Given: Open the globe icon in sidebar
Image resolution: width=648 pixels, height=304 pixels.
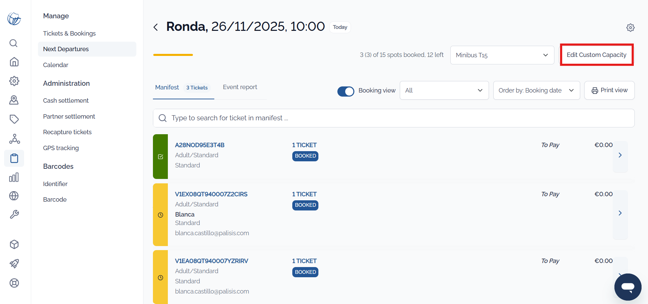Looking at the screenshot, I should (x=14, y=196).
